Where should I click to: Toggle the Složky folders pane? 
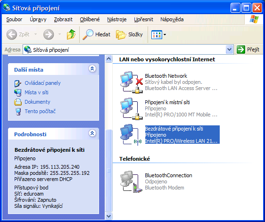click(x=129, y=34)
